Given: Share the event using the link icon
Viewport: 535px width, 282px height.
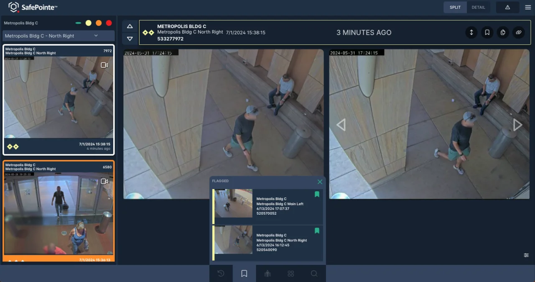Looking at the screenshot, I should click(x=518, y=32).
